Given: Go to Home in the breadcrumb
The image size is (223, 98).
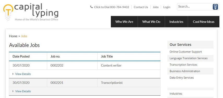Looking at the screenshot, I should 13,36.
